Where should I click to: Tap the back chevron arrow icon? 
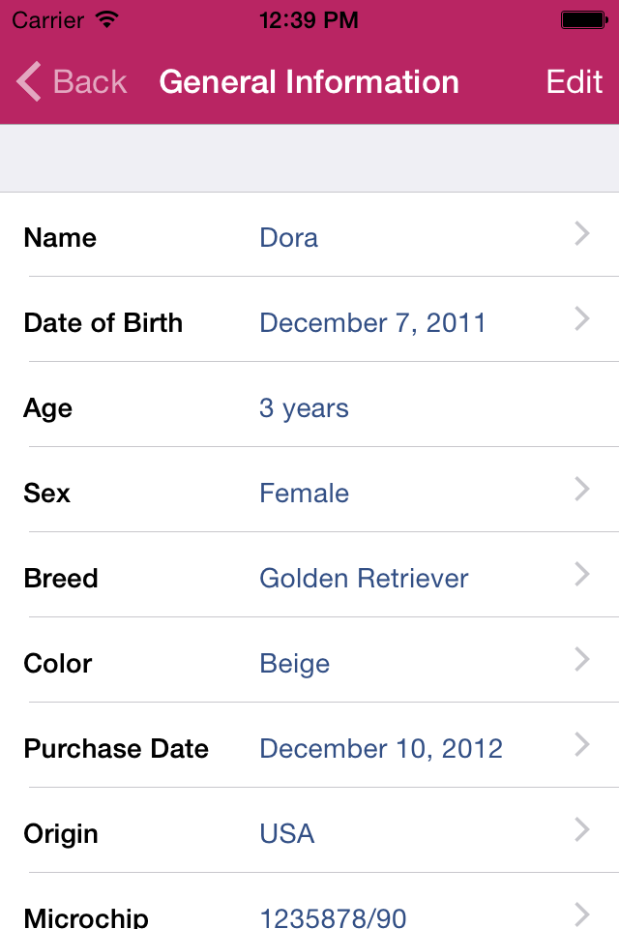(x=26, y=81)
